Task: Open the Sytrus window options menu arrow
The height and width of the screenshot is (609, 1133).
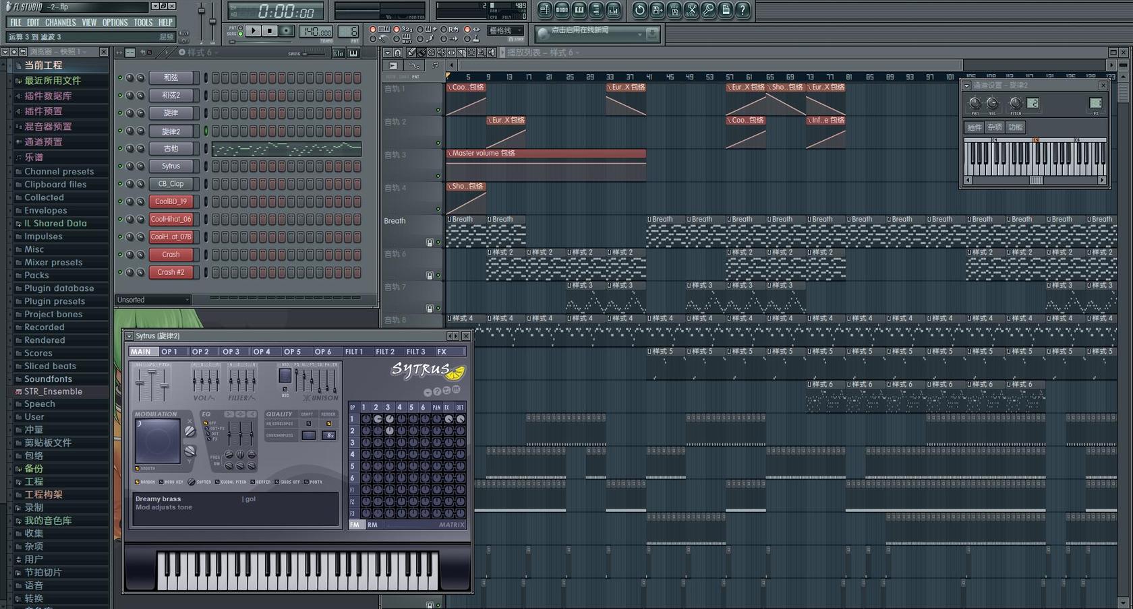Action: [x=129, y=335]
